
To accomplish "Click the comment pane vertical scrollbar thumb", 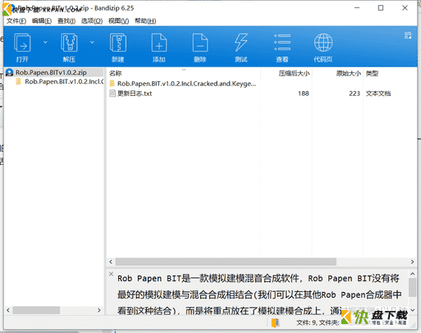I will coord(412,288).
